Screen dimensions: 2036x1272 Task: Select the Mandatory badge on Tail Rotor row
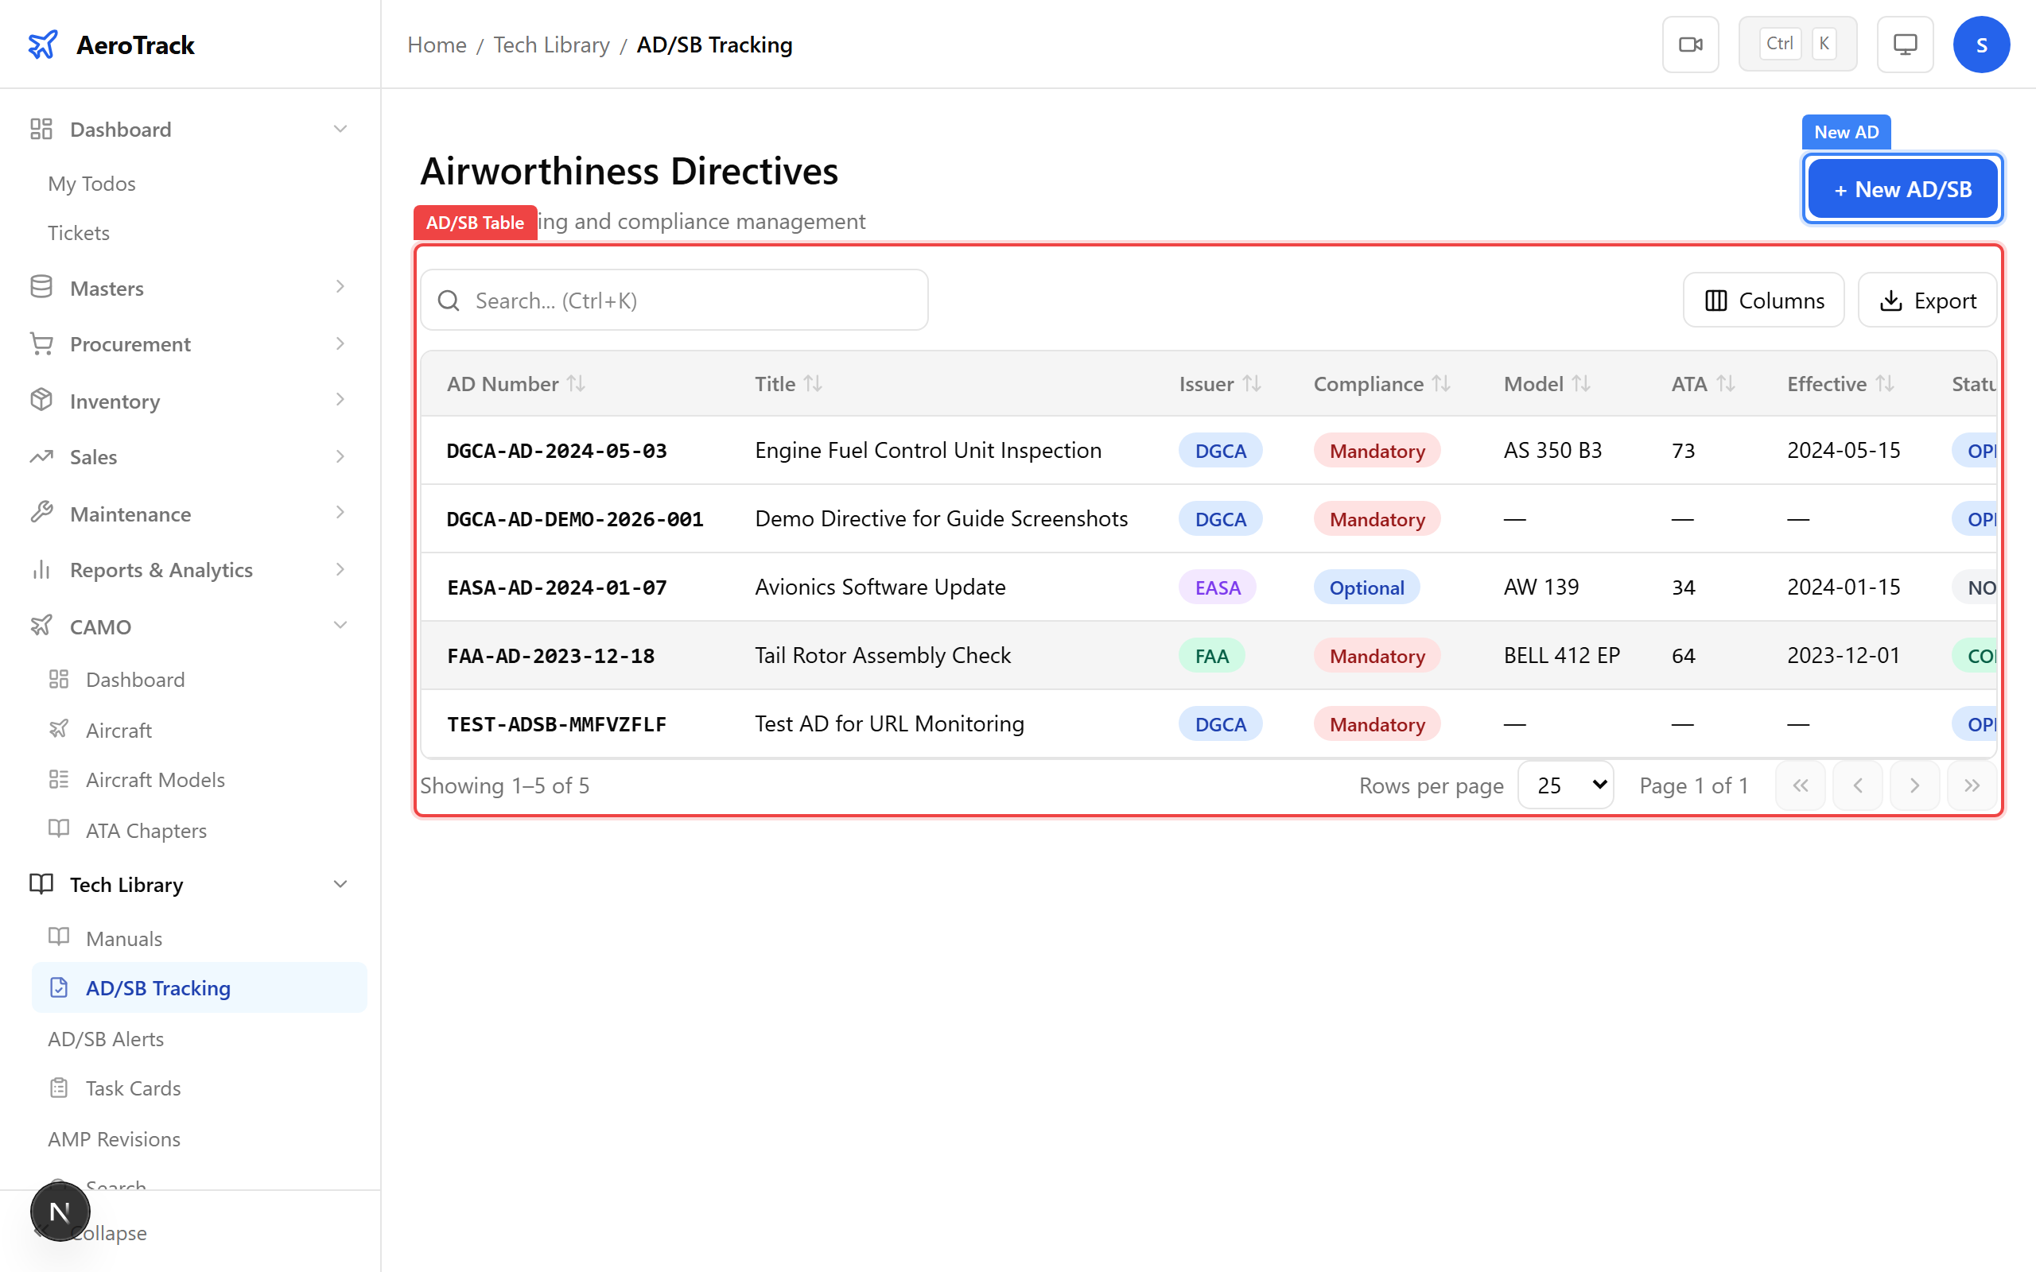[x=1377, y=654]
